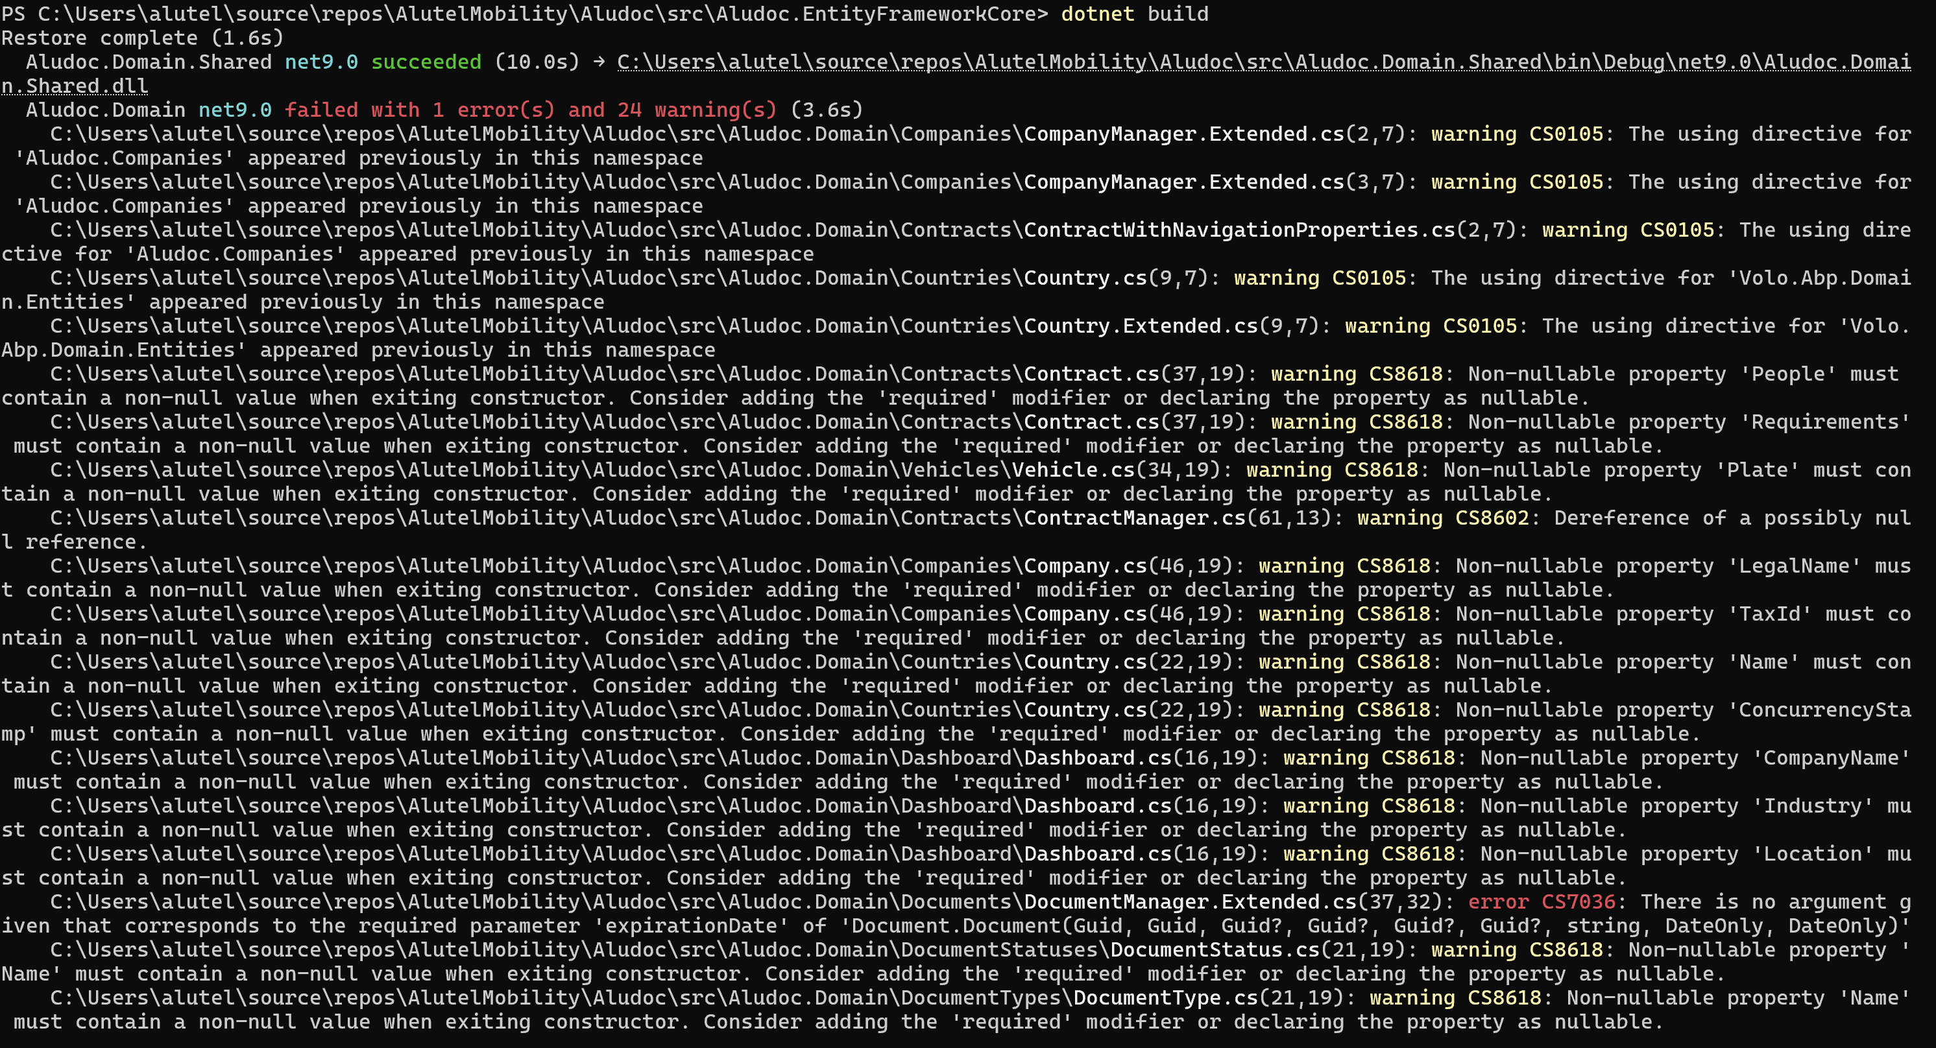
Task: Click Contract.cs reference for the 'People' warning
Action: coord(1091,374)
